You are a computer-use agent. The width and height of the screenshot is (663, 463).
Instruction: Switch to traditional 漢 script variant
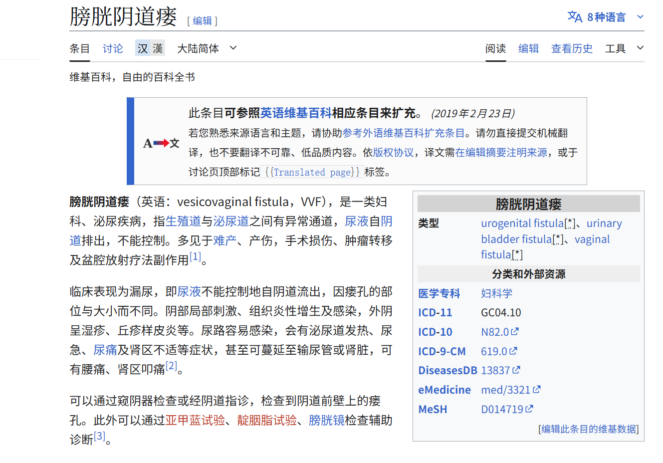pyautogui.click(x=158, y=48)
